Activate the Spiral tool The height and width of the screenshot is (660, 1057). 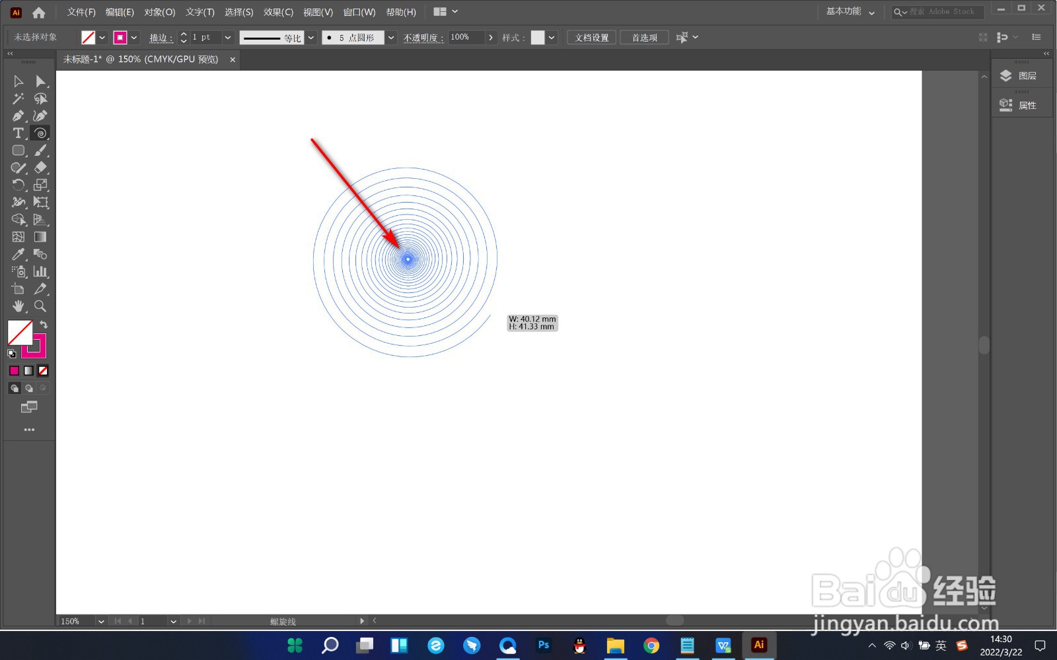click(x=40, y=133)
